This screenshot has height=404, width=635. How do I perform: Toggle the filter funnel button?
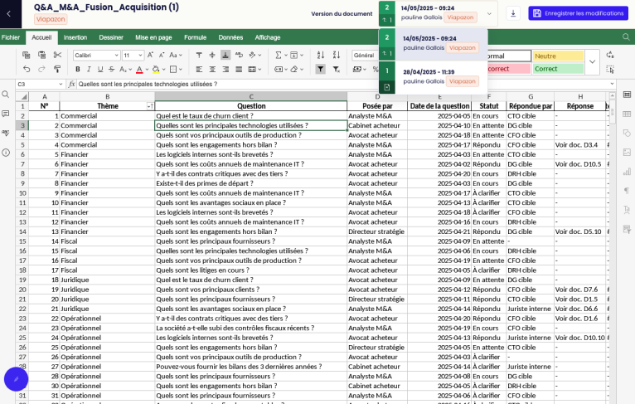(321, 70)
